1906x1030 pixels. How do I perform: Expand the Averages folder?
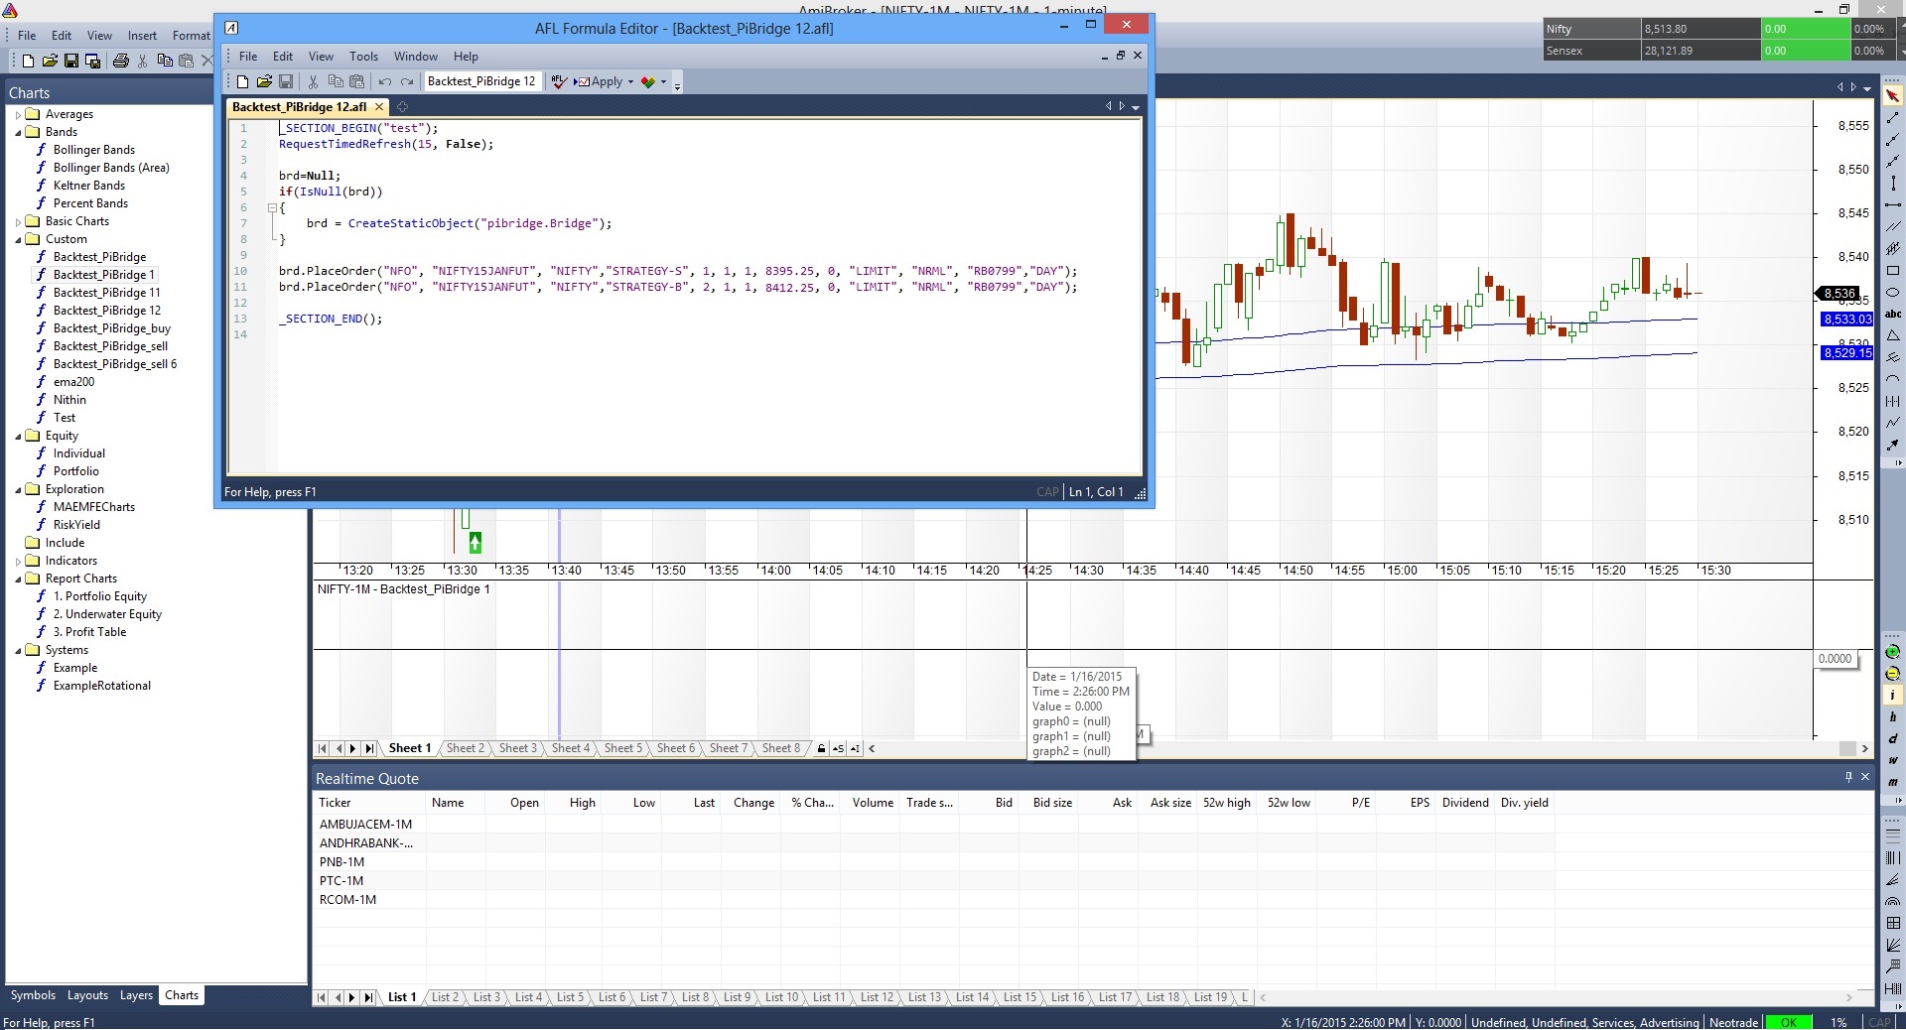coord(18,114)
